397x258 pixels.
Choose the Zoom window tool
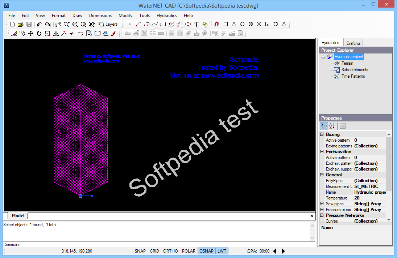[75, 24]
